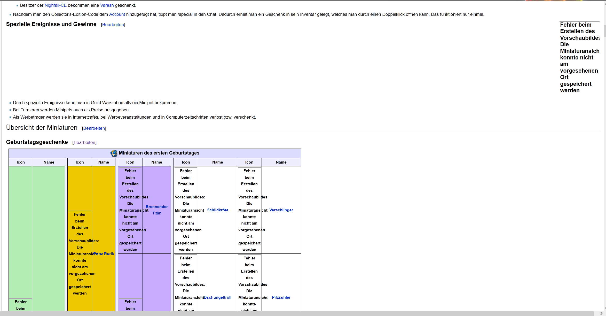Open the Brennender Titan miniature page
This screenshot has height=316, width=606.
tap(157, 210)
